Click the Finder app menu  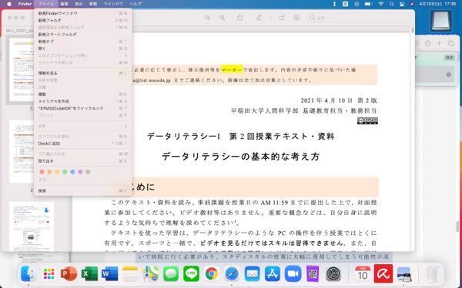[25, 4]
